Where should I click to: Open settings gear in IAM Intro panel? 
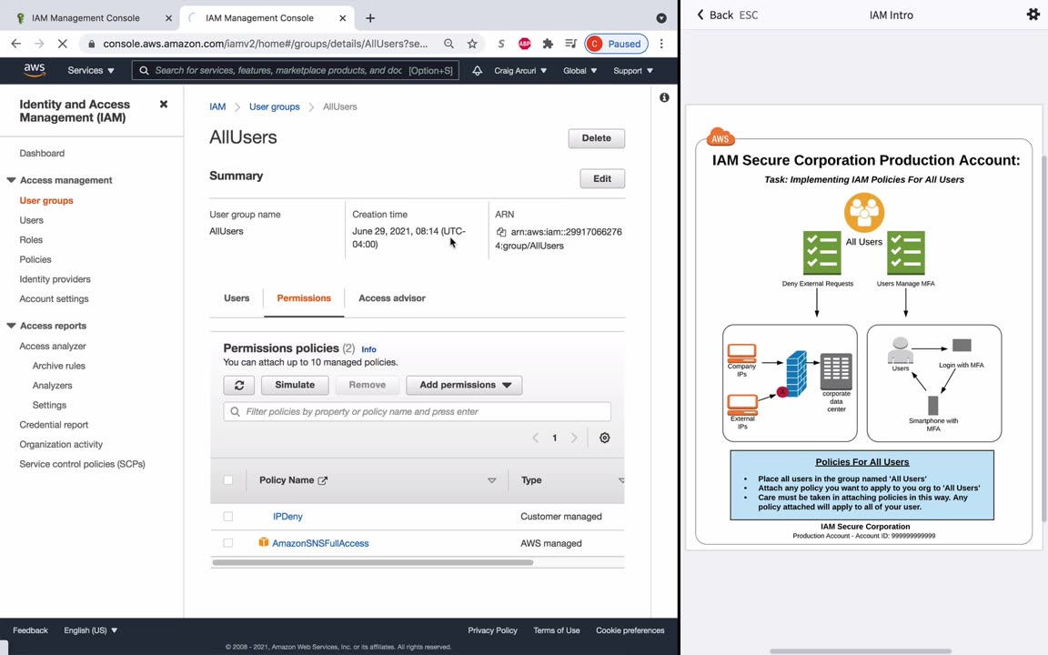pos(1033,15)
